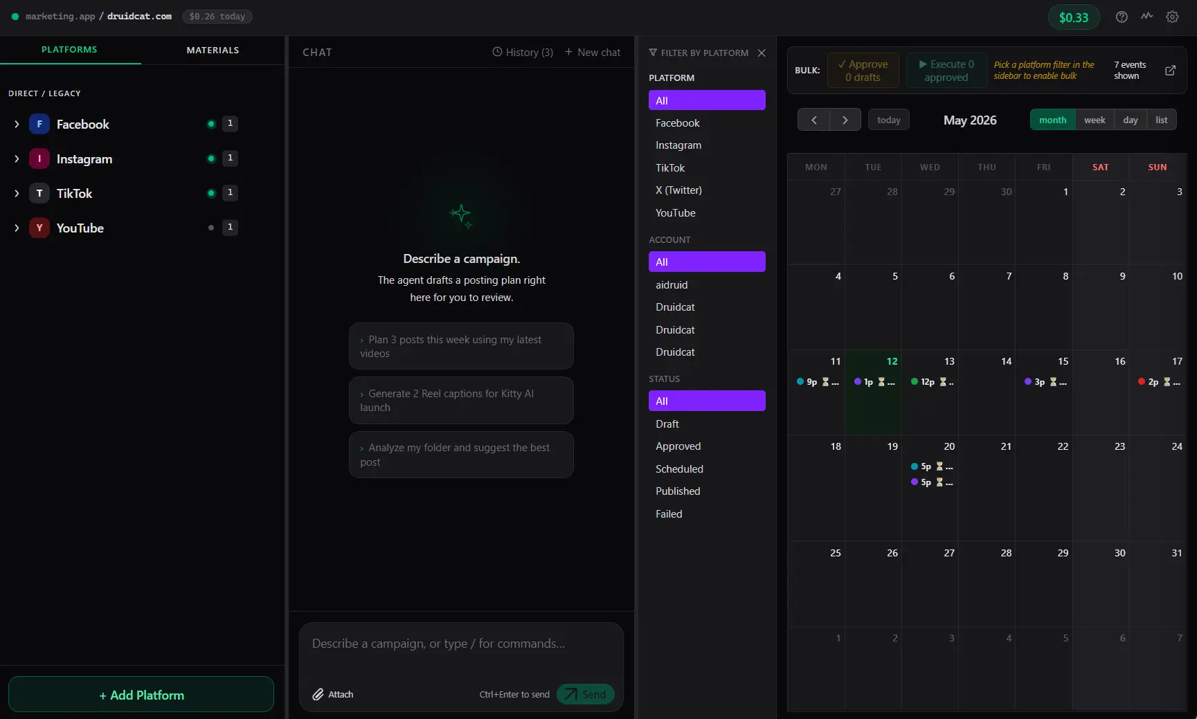Select the week calendar view

coord(1095,120)
